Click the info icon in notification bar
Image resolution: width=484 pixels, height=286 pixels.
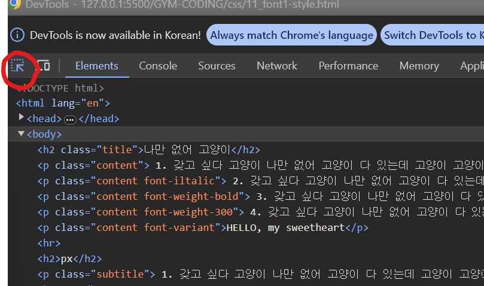click(x=17, y=35)
